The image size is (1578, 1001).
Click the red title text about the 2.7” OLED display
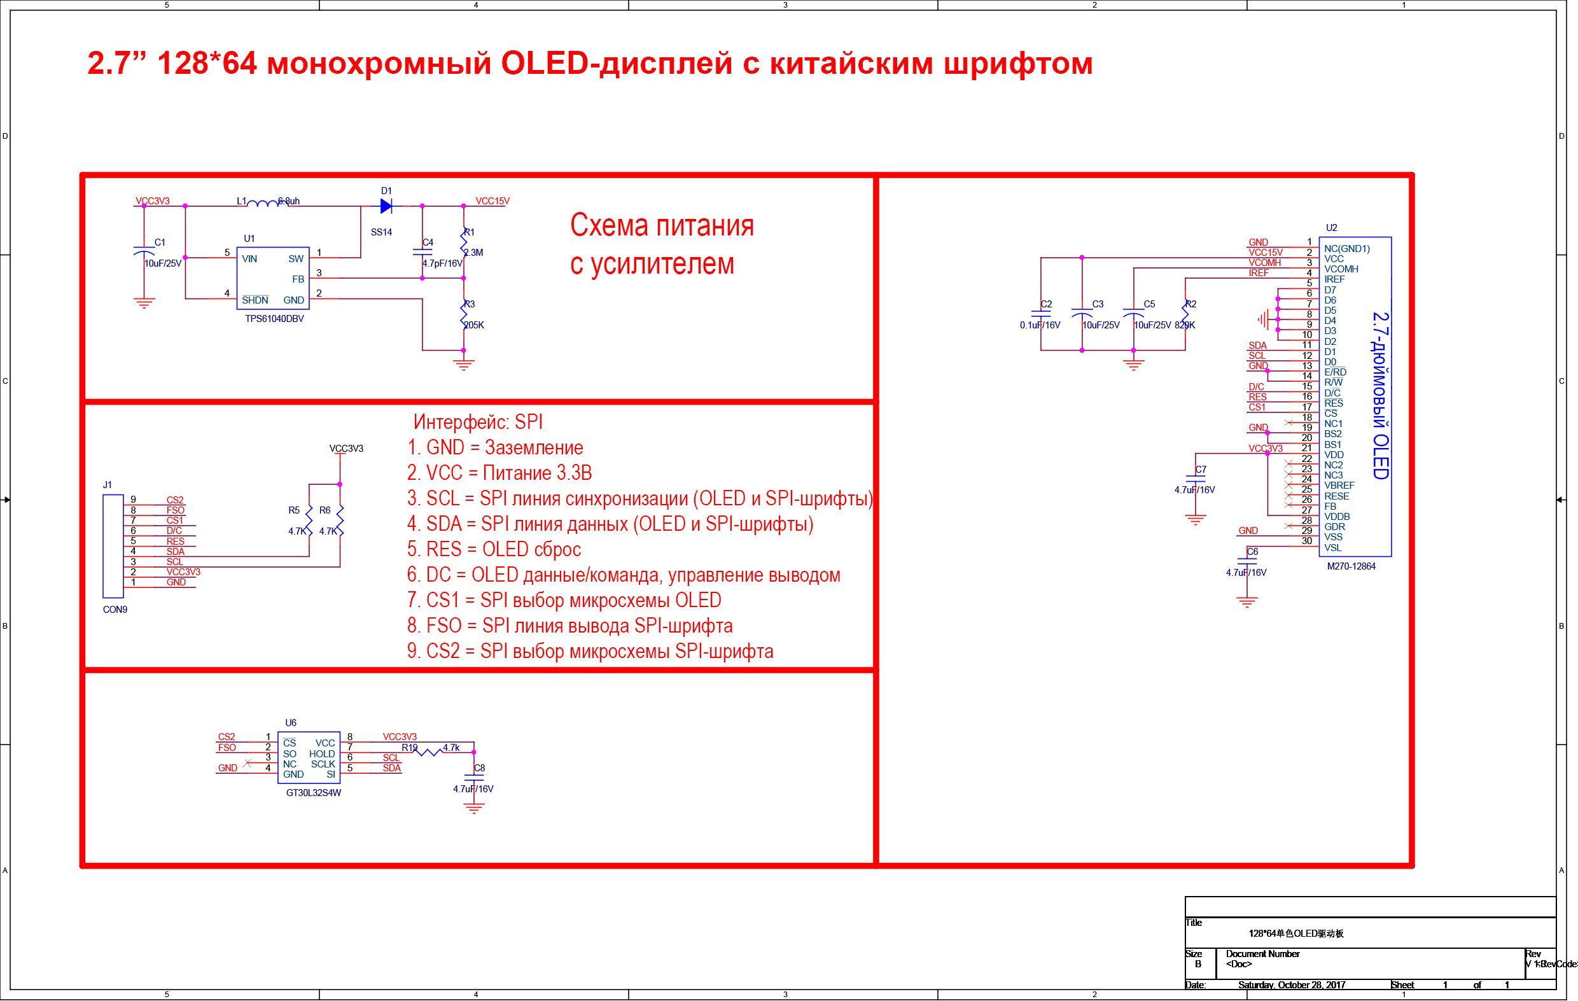point(590,64)
